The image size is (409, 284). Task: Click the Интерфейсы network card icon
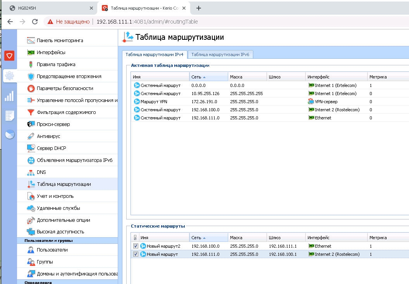click(31, 52)
